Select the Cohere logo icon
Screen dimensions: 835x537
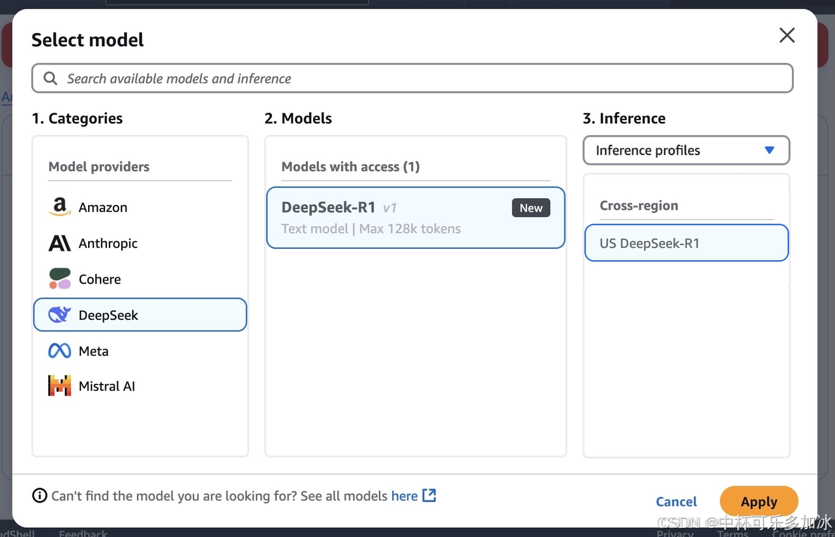(x=59, y=279)
